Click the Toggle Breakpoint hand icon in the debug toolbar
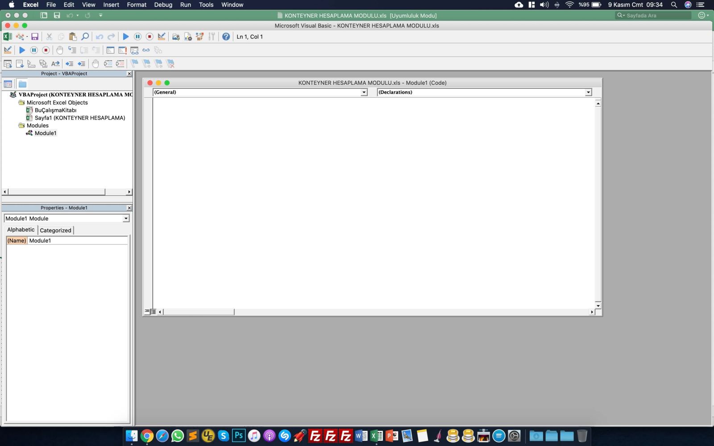The image size is (714, 446). (x=59, y=50)
